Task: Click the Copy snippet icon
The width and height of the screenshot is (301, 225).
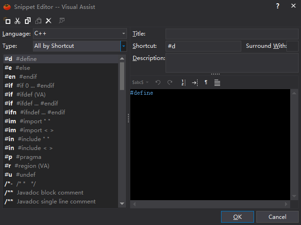Action: pos(28,21)
